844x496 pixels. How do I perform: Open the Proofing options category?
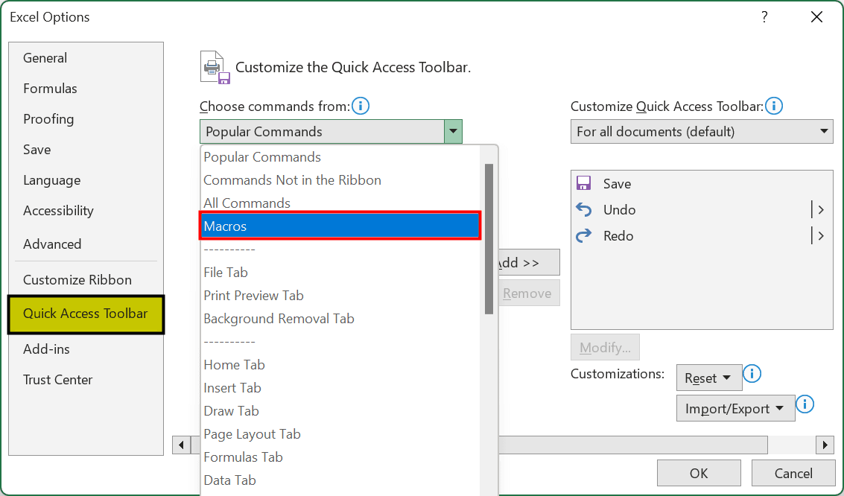point(86,119)
